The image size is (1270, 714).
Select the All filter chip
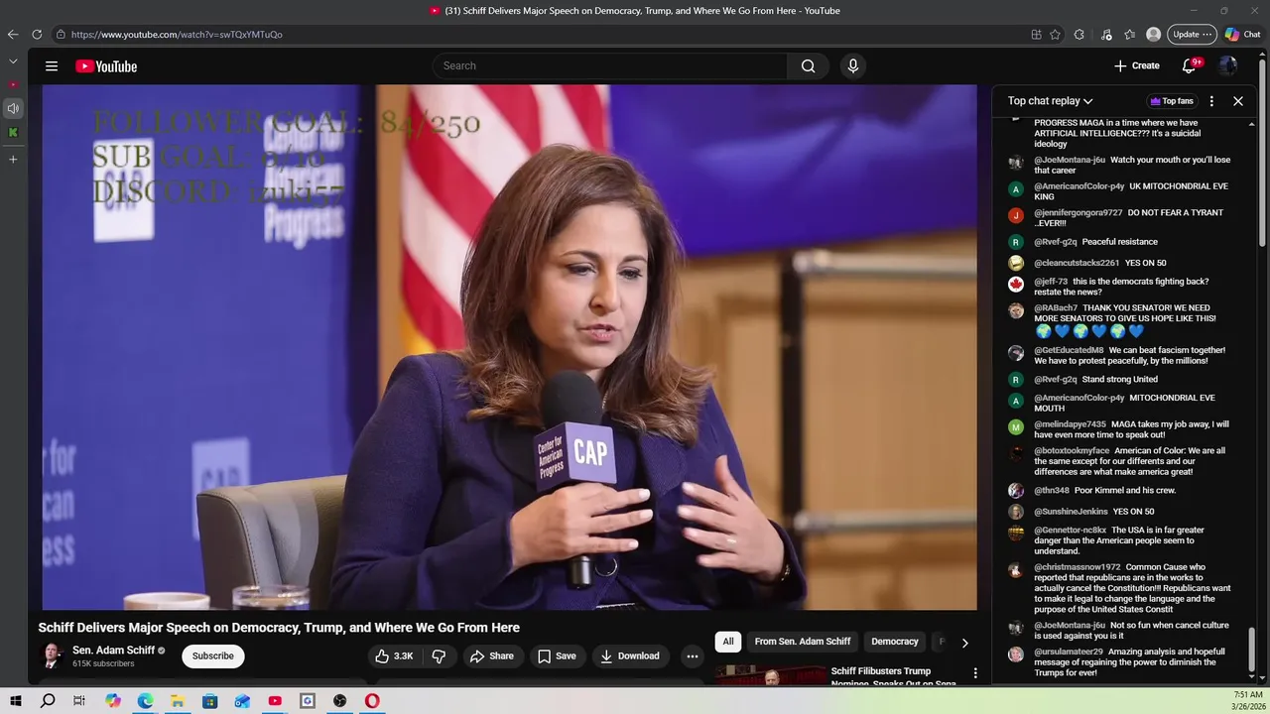(728, 642)
